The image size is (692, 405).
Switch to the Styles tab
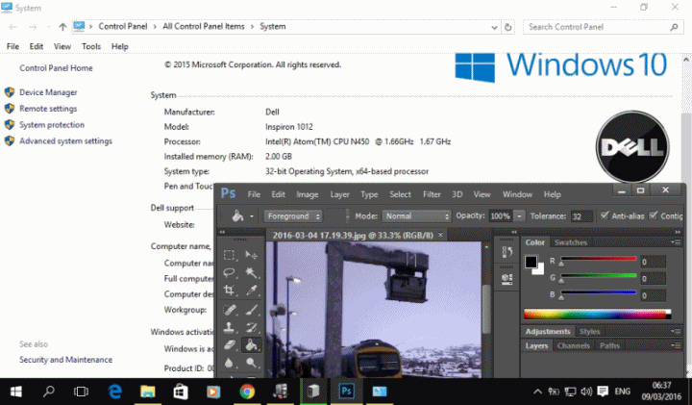(x=589, y=331)
